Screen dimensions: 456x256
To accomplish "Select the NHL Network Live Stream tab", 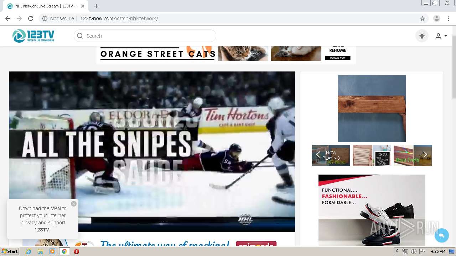I will coord(45,6).
